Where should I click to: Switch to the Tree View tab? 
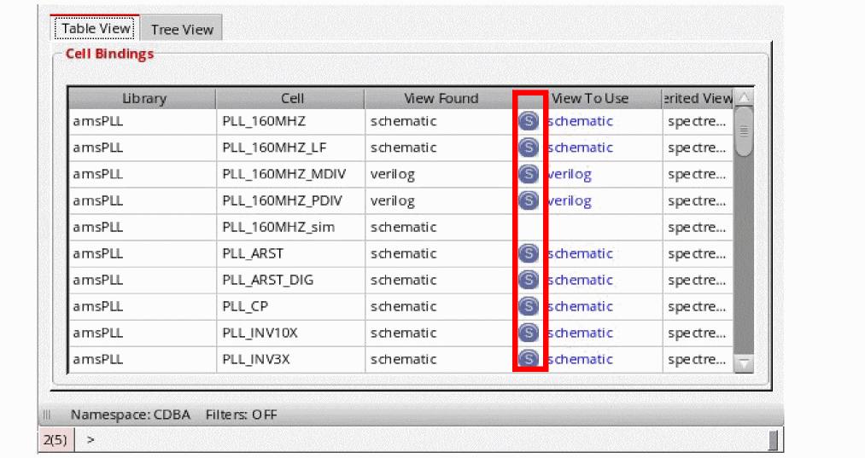(x=182, y=29)
